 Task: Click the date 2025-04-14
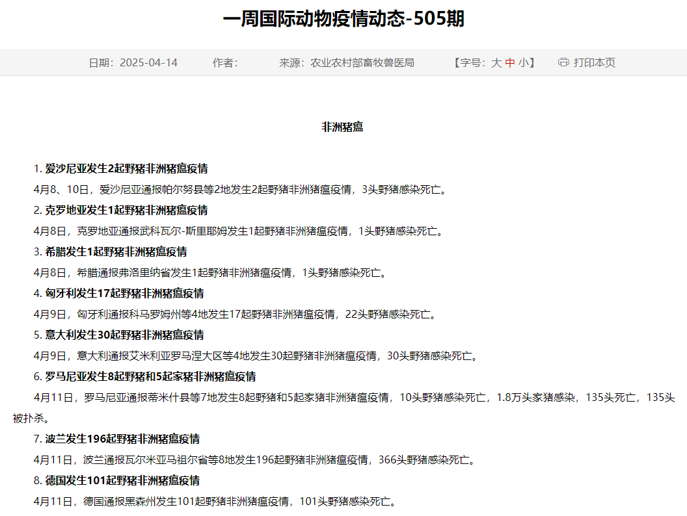pos(148,62)
